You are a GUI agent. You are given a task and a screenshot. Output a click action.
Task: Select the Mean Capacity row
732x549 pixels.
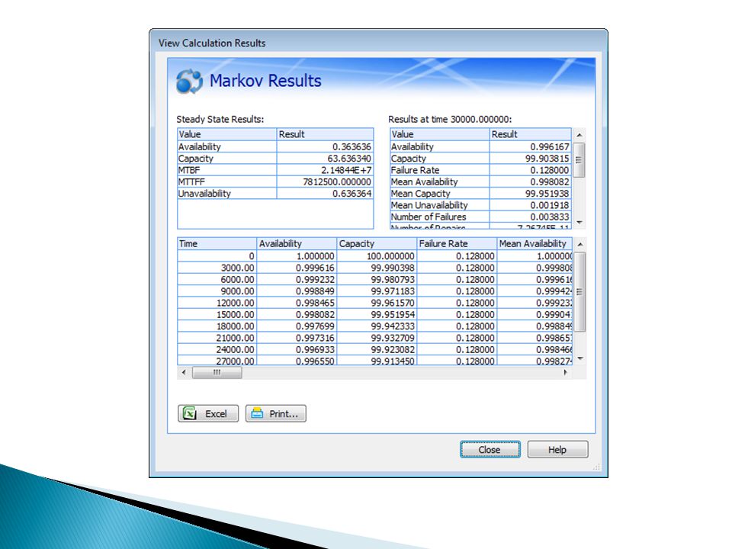click(481, 193)
